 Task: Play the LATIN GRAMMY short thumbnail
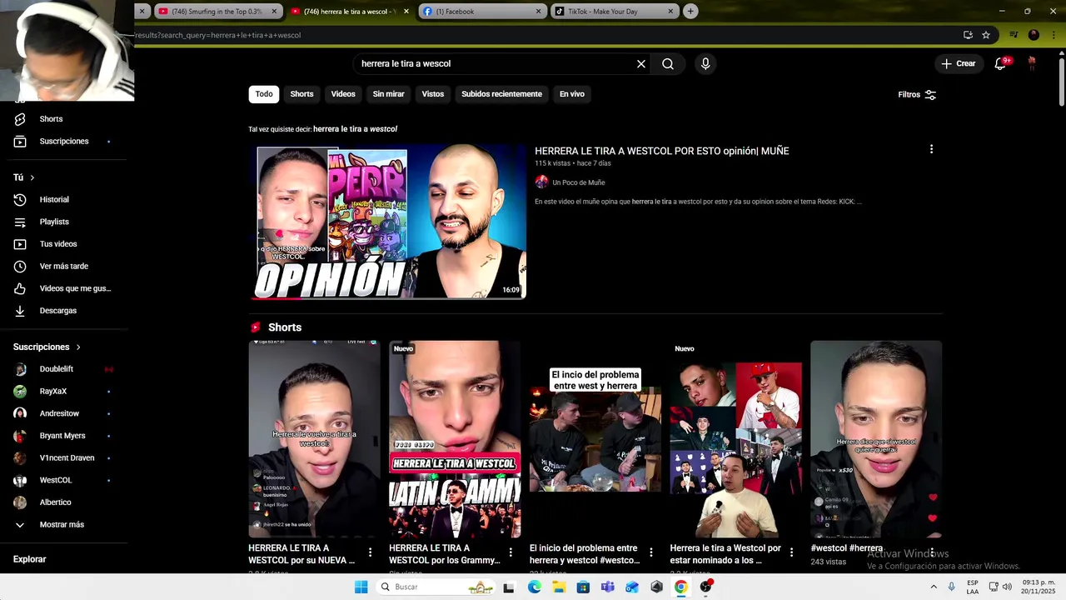click(455, 438)
